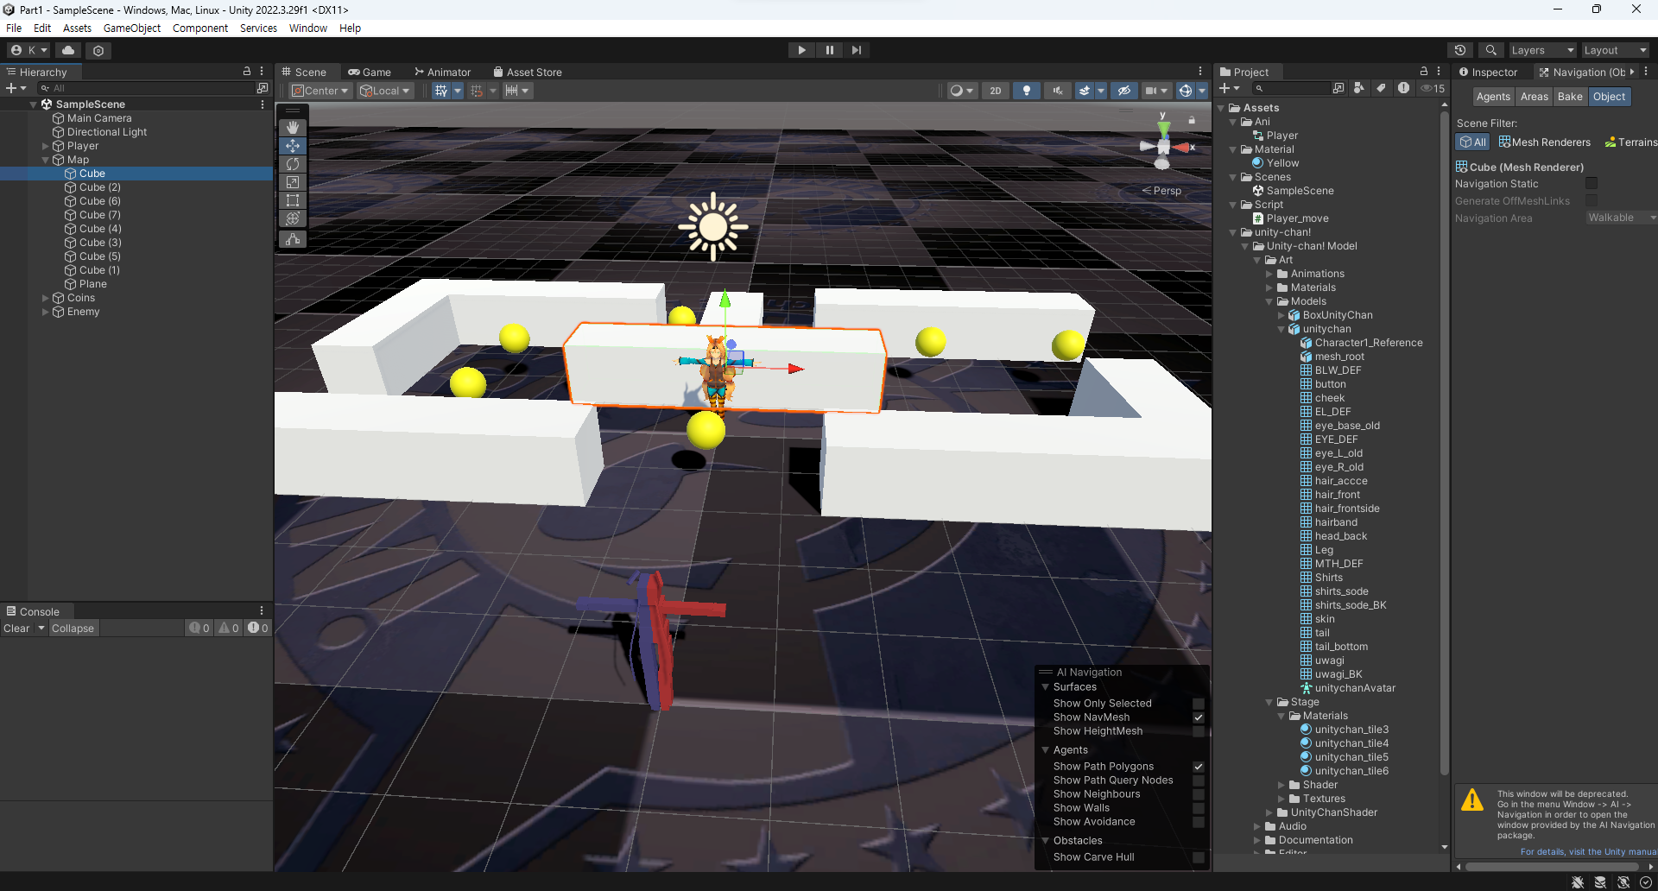1658x891 pixels.
Task: Toggle 2D scene view mode
Action: 996,91
